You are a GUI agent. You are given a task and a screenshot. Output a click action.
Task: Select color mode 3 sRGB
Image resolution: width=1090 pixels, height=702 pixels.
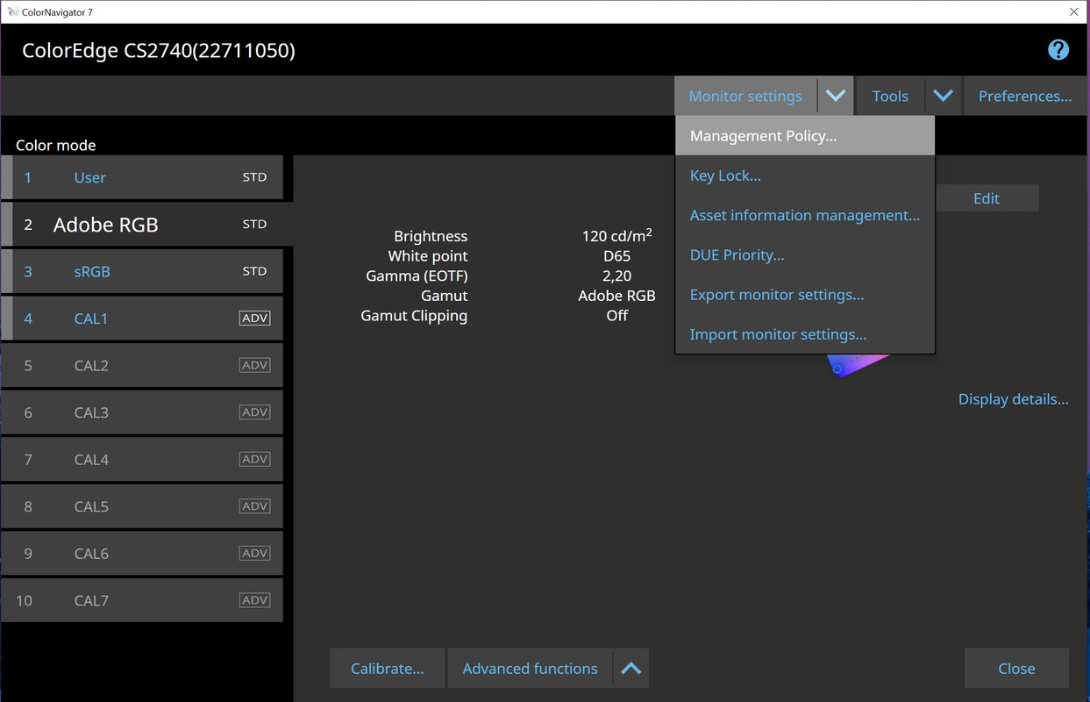coord(142,271)
